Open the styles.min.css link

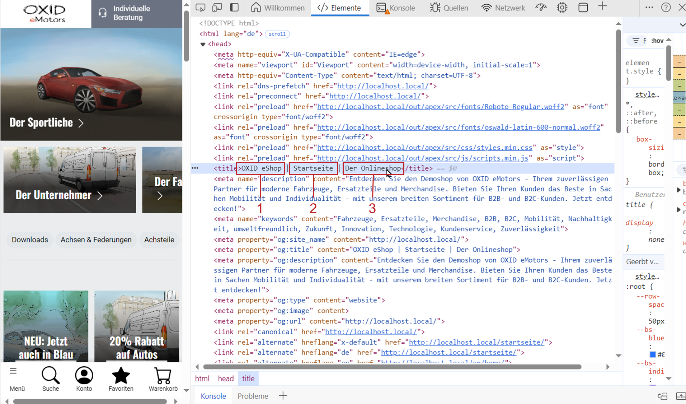coord(425,148)
